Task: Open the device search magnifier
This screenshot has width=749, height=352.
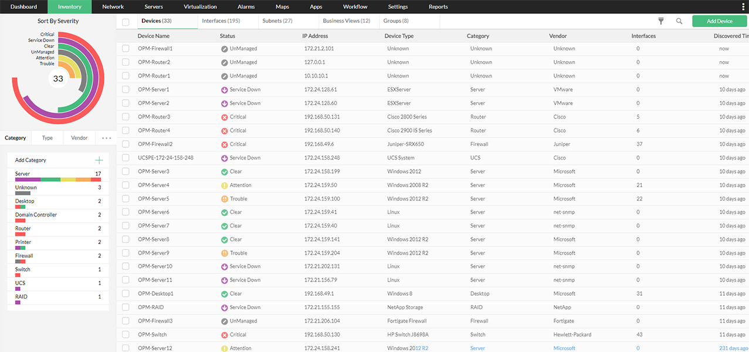Action: pos(679,21)
